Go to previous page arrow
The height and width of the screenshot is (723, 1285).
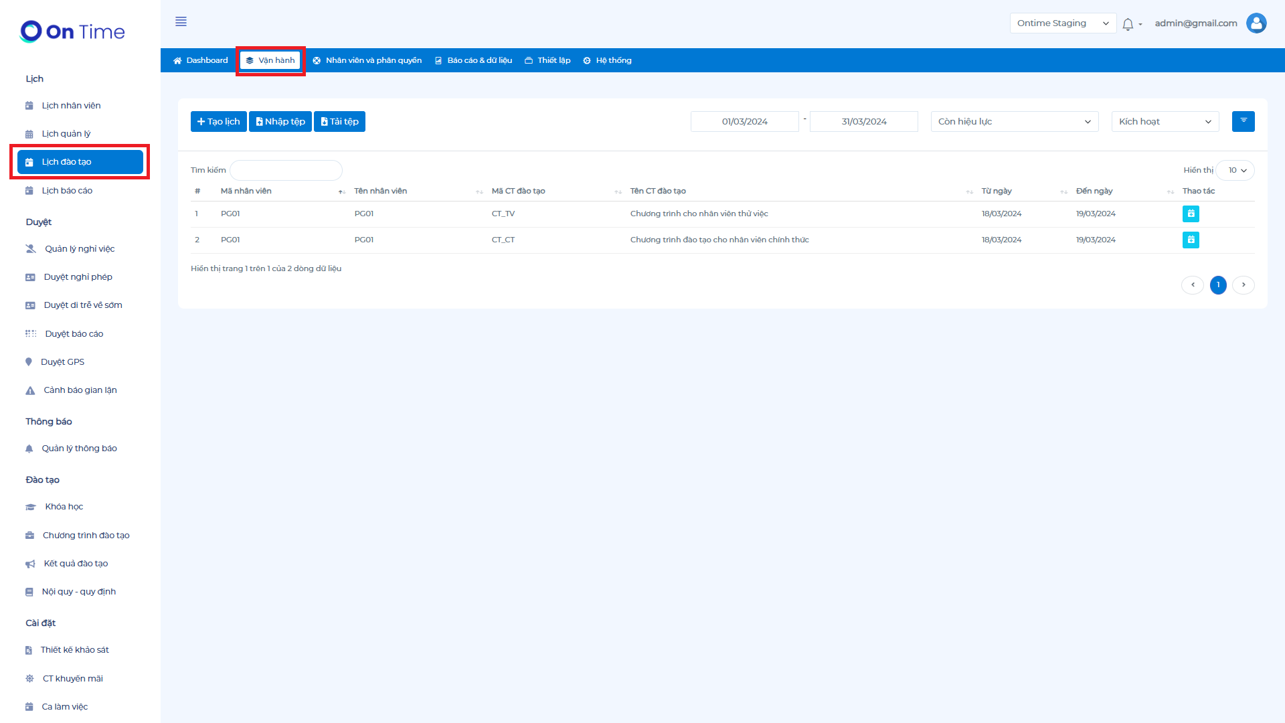[x=1192, y=285]
